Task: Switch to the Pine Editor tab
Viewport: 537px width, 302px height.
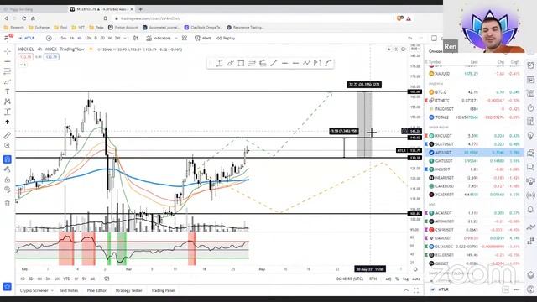Action: pos(96,290)
